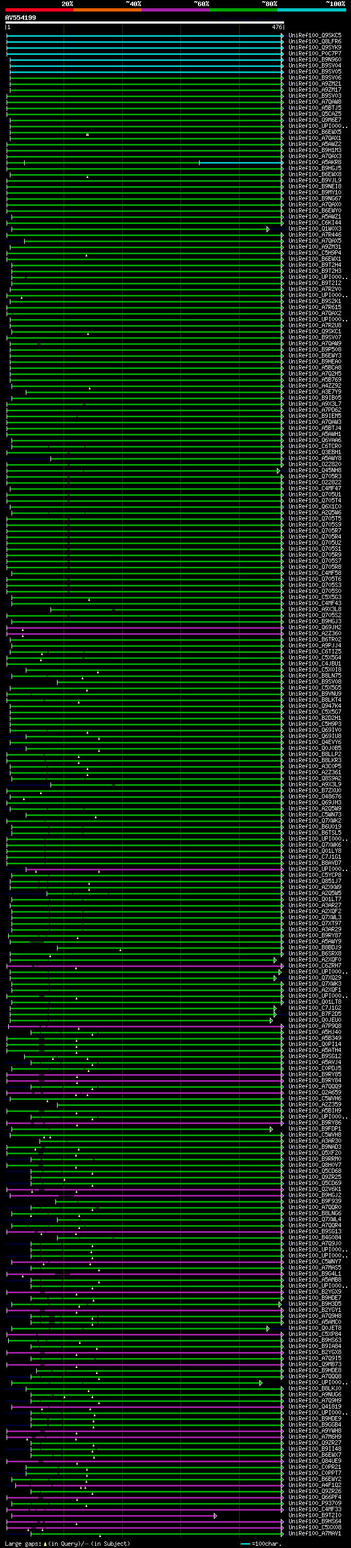This screenshot has width=351, height=1548.
Task: Click UniRef100_A5AWZ2 label
Action: tap(315, 144)
